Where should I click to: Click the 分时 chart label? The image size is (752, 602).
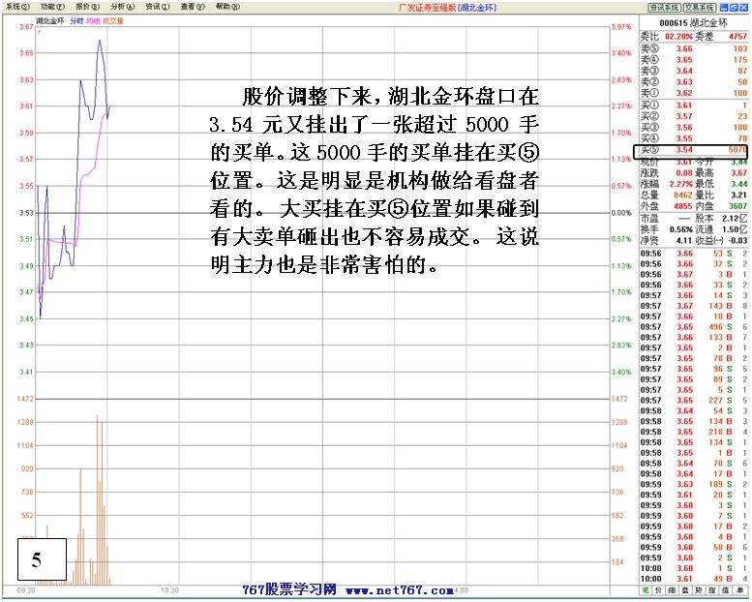pos(75,19)
